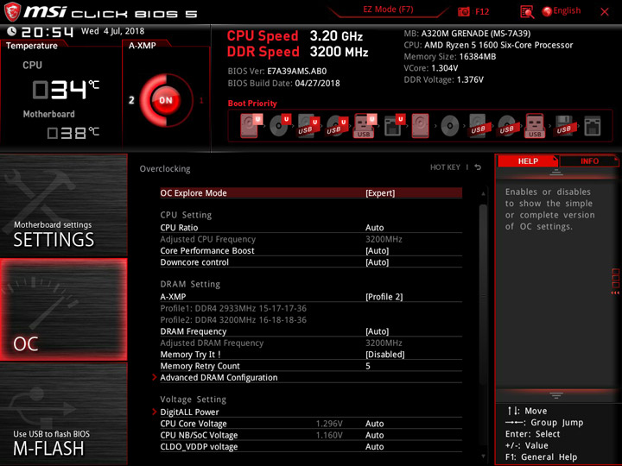
Task: Select legacy USB key boot icon
Action: pos(535,126)
